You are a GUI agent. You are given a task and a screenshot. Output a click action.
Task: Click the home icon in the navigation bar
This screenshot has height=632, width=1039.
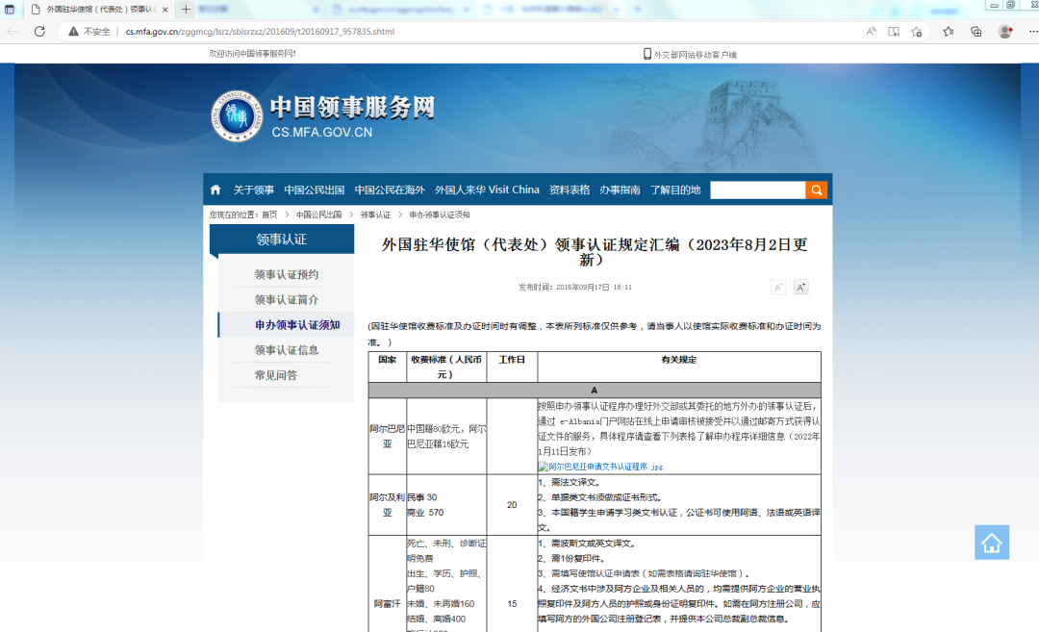pyautogui.click(x=215, y=190)
